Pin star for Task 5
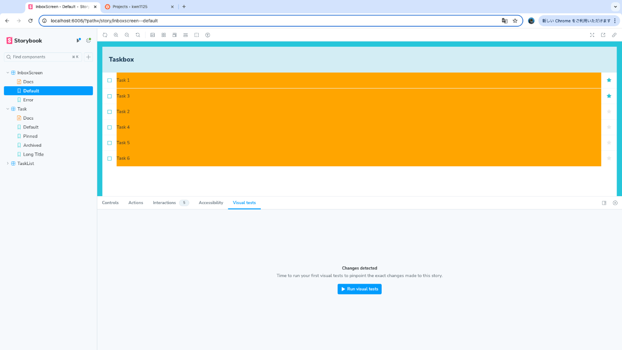Screen dimensions: 622x350 (x=609, y=142)
